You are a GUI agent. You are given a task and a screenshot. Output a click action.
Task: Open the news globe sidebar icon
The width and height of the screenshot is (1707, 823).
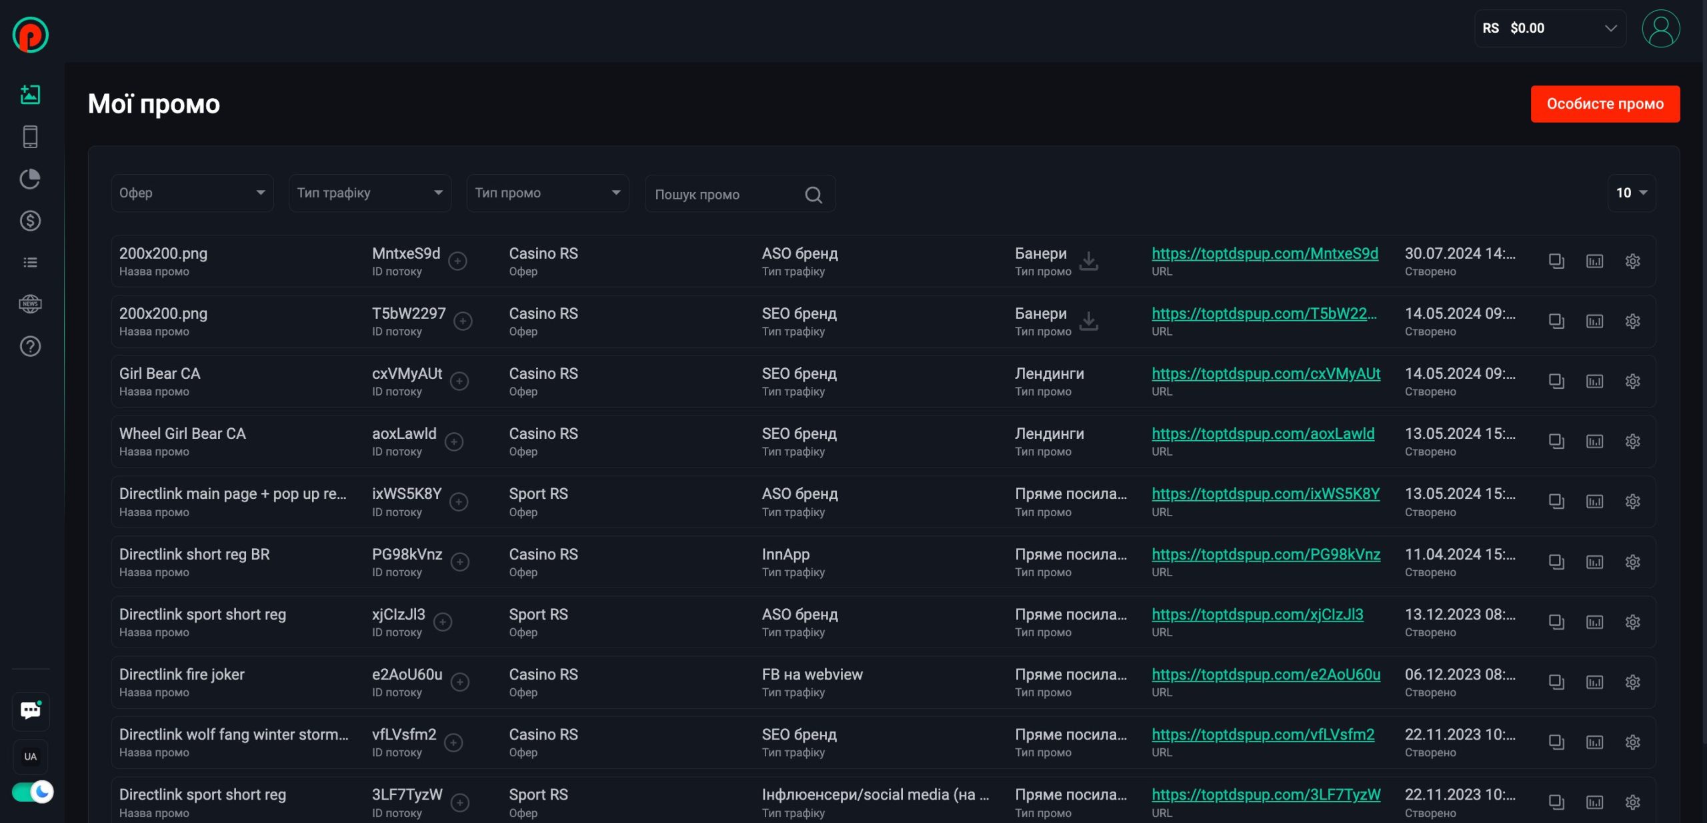30,304
